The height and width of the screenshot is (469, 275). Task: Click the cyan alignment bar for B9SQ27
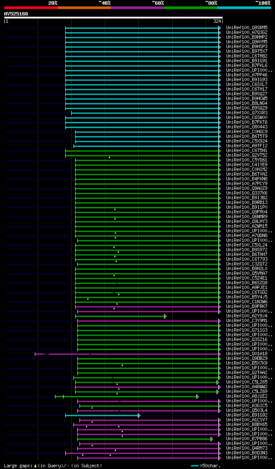pos(142,94)
